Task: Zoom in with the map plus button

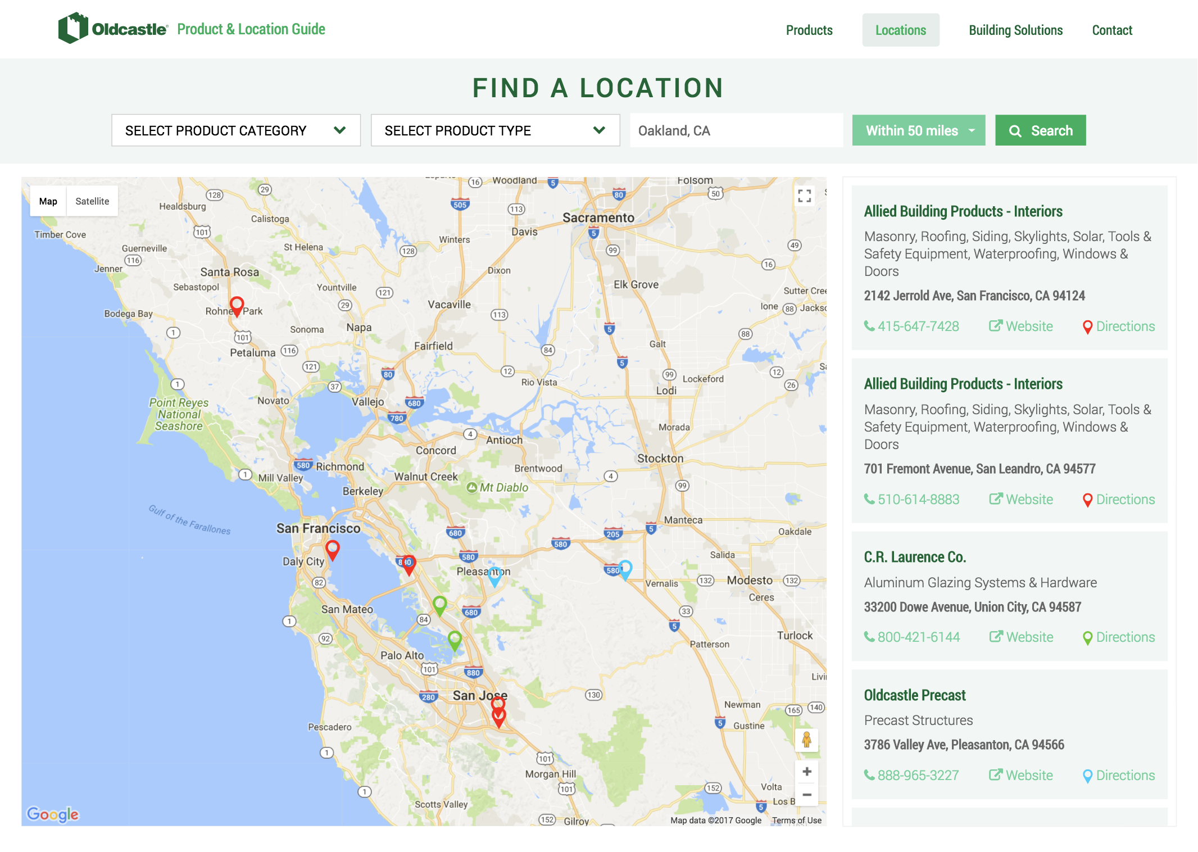Action: [x=807, y=772]
